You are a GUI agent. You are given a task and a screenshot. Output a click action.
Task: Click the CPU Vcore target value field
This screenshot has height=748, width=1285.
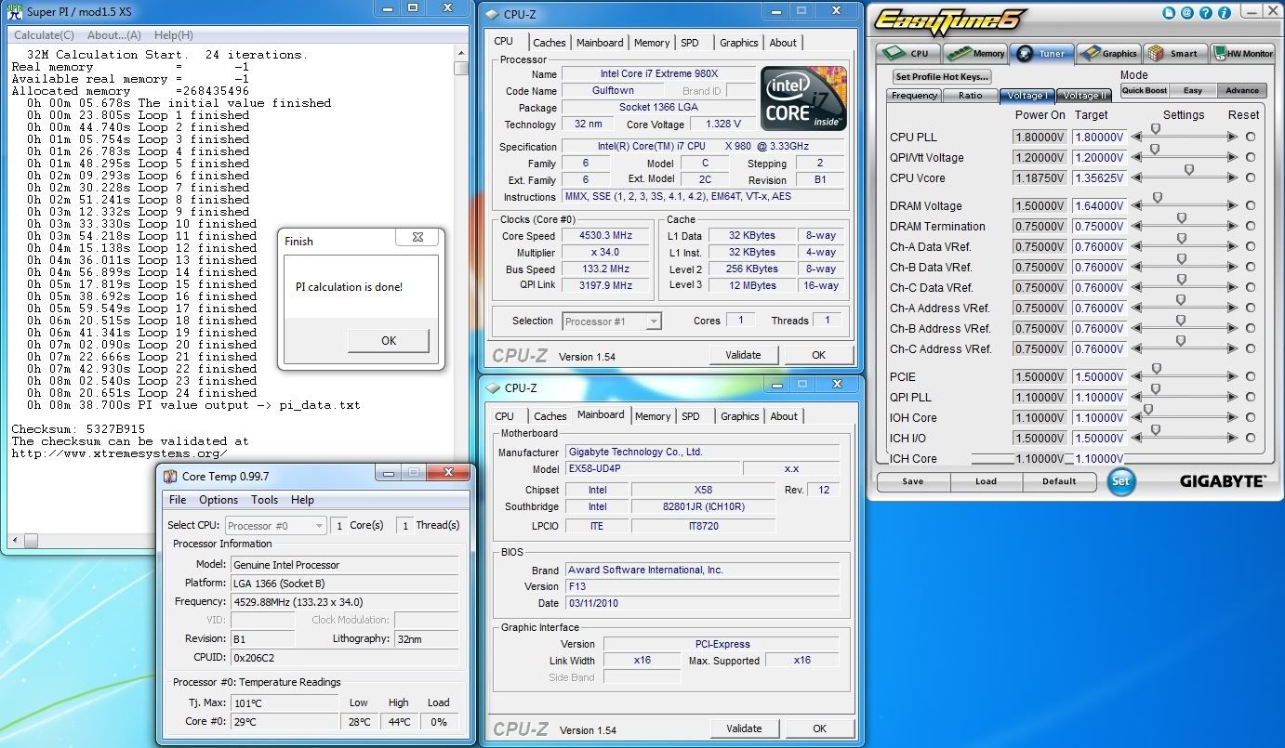coord(1099,178)
